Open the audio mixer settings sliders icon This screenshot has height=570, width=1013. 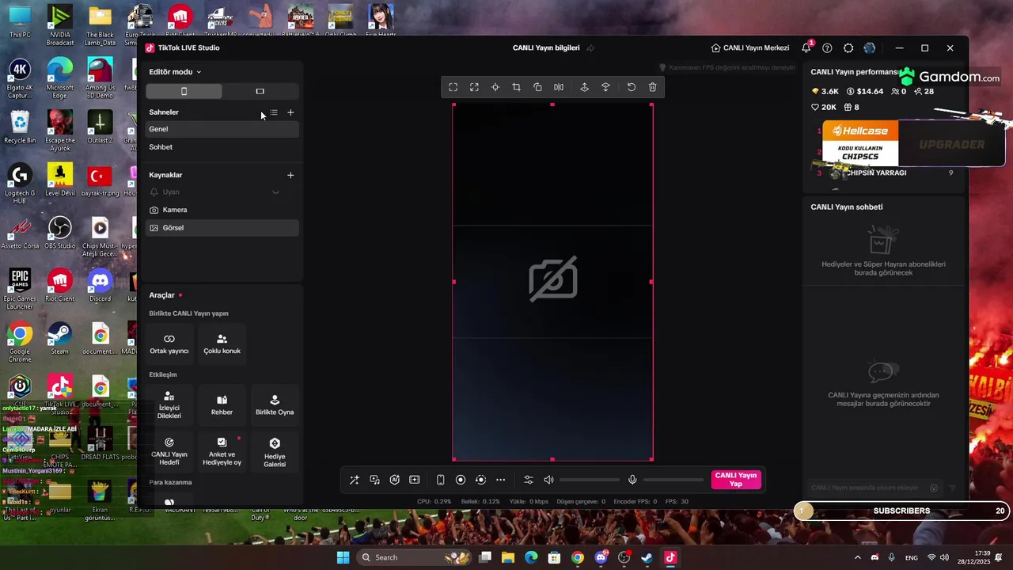coord(529,480)
